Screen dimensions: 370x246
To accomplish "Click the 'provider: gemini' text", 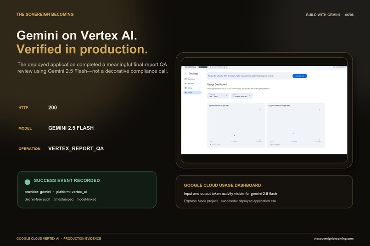I will point(38,192).
